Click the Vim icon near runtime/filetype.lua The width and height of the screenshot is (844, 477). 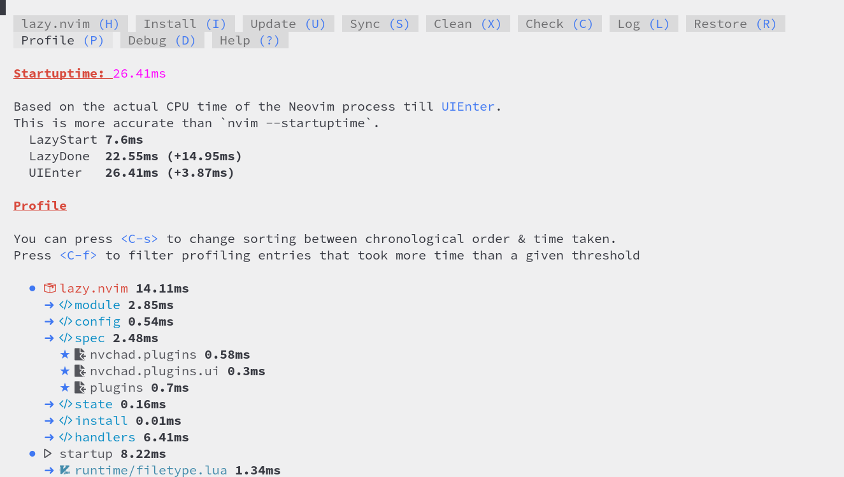[x=64, y=470]
